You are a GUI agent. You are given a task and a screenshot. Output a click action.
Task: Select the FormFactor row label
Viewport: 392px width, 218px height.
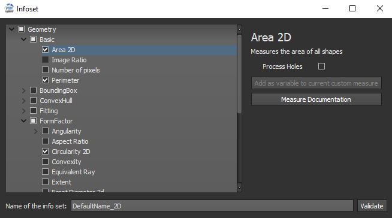click(56, 121)
